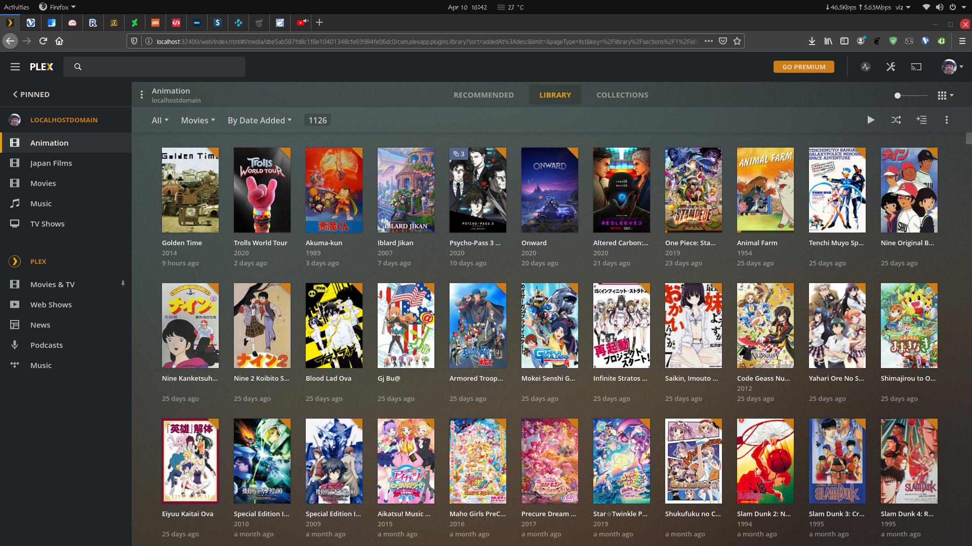Reload the page in Firefox

43,41
